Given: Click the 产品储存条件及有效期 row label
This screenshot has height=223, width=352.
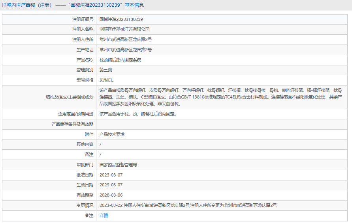Looking at the screenshot, I should coord(72,124).
